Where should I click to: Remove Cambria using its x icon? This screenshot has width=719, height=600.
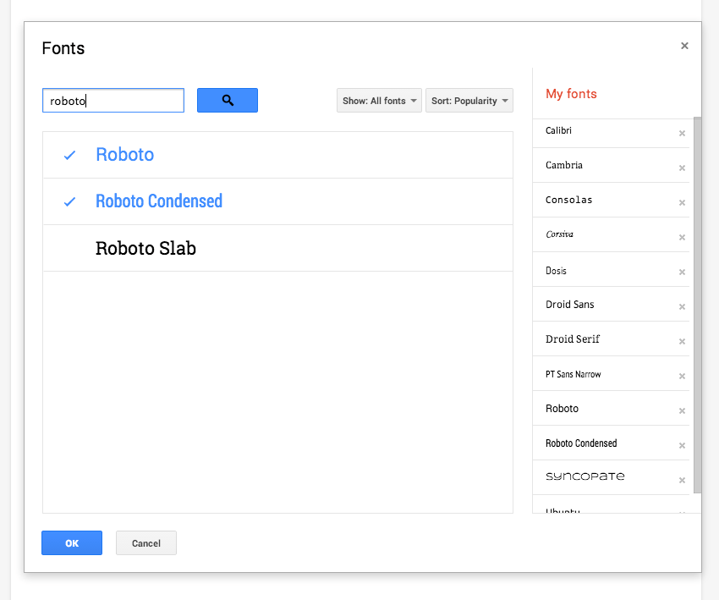click(683, 168)
